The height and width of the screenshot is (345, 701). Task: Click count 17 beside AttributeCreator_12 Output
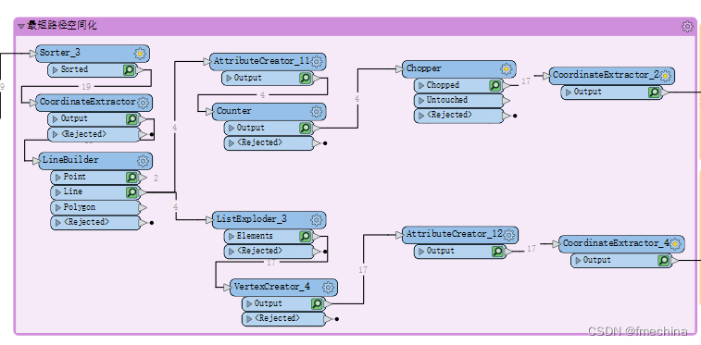pos(532,249)
